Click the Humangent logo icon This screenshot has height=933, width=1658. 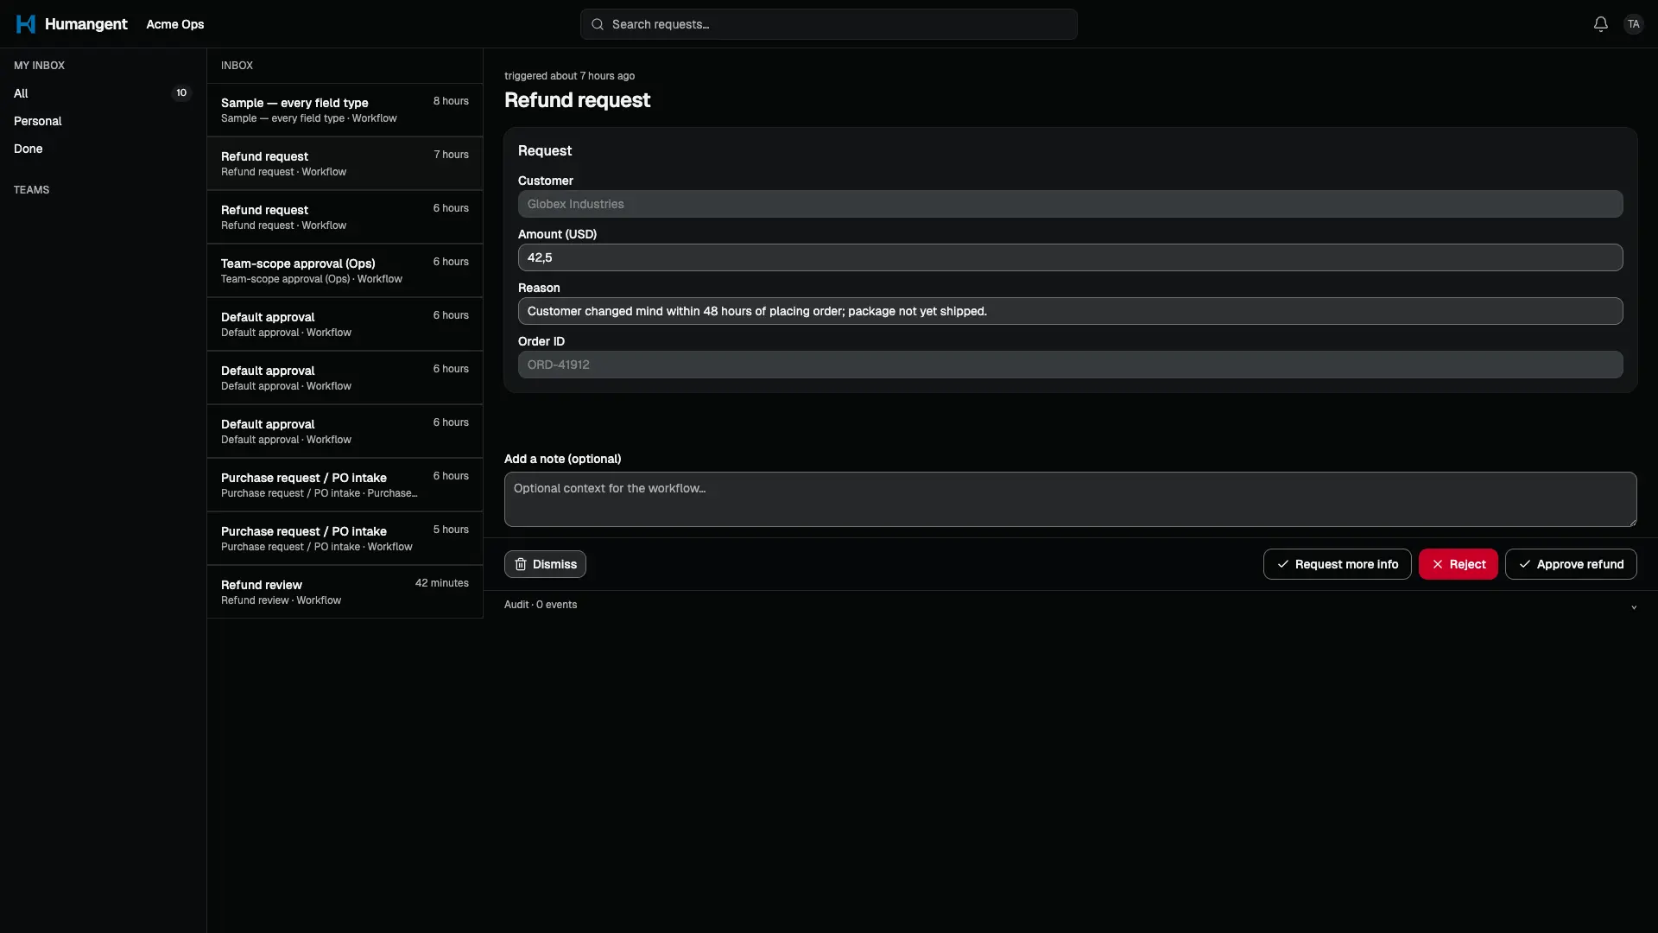pyautogui.click(x=26, y=24)
